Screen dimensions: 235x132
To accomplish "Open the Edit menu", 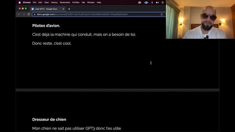I will (40, 3).
